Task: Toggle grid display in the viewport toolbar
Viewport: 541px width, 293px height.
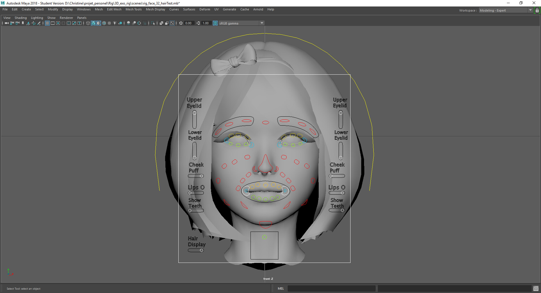Action: tap(47, 23)
